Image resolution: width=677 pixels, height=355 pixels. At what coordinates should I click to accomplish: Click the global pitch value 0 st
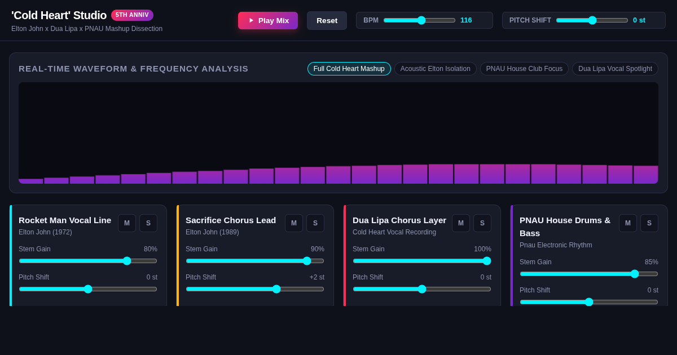pyautogui.click(x=639, y=20)
